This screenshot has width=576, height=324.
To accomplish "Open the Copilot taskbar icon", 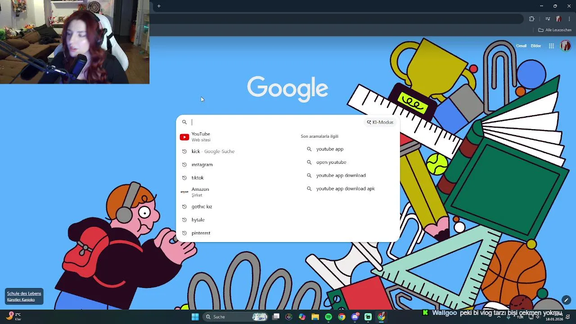I will (302, 317).
